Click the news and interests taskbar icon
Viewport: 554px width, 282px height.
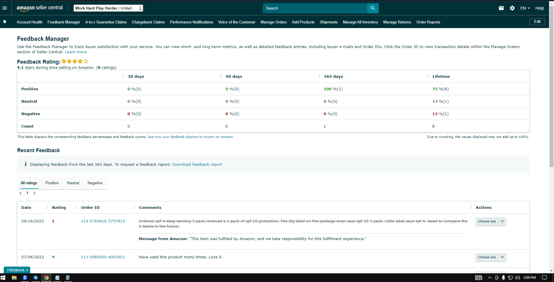479,278
